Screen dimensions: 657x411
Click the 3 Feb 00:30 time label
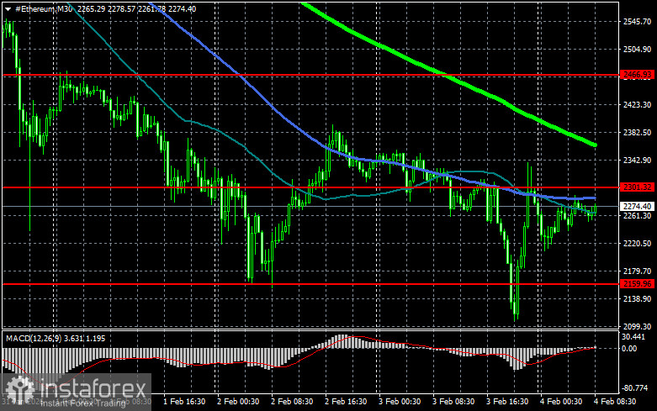pos(400,402)
